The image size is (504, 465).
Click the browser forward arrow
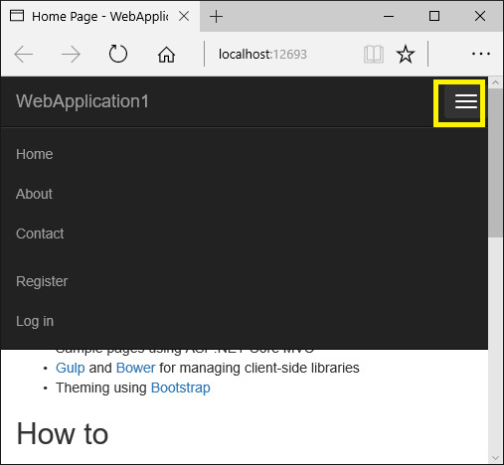tap(71, 54)
